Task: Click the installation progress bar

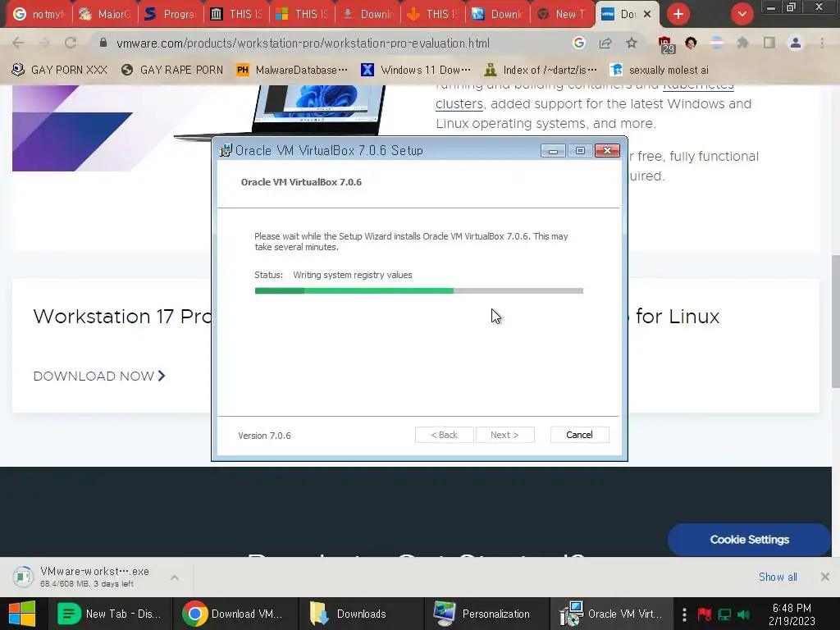Action: tap(419, 291)
